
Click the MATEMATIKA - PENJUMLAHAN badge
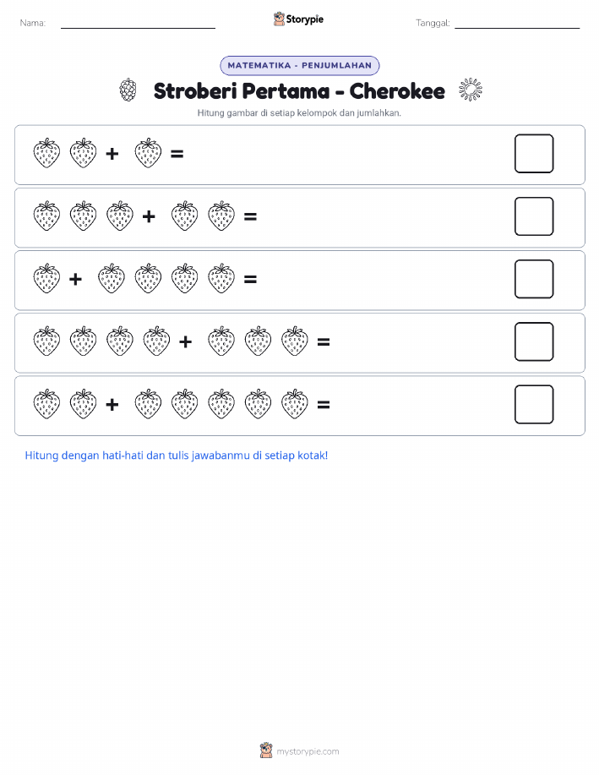(x=299, y=65)
